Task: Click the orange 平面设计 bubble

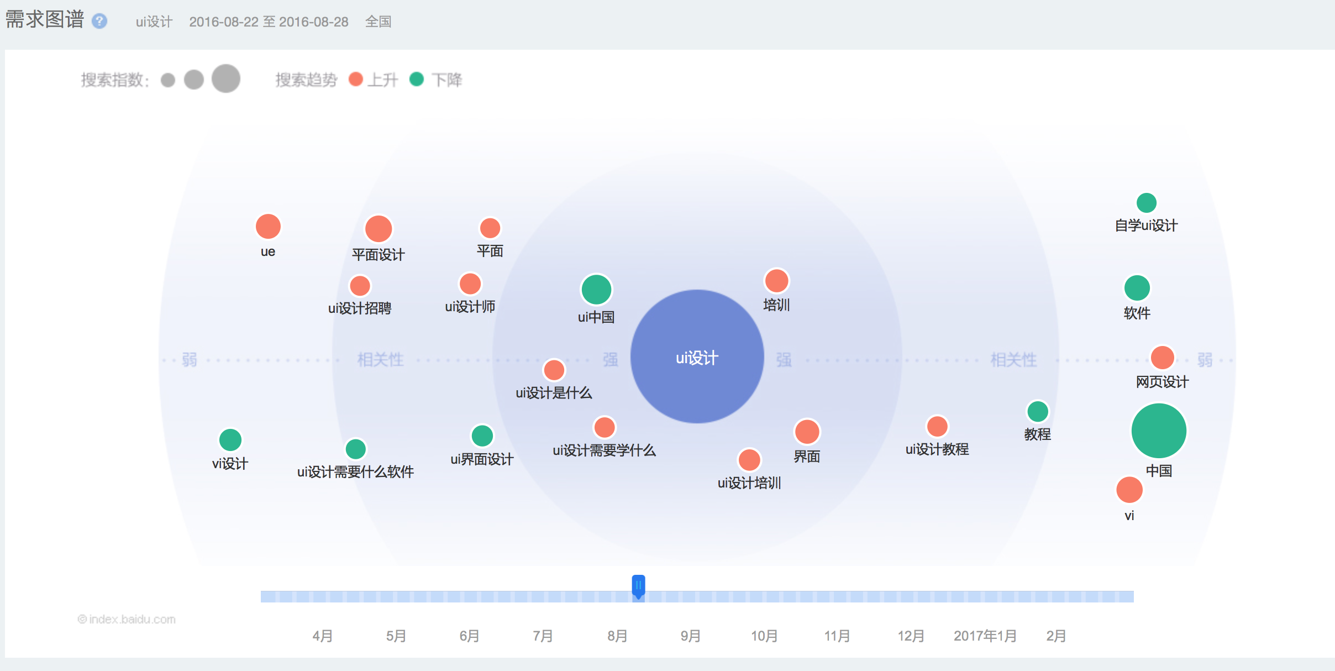Action: 379,229
